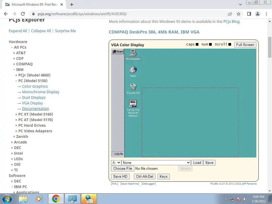The width and height of the screenshot is (272, 204).
Task: Open the Color Graphics link
Action: click(x=35, y=86)
